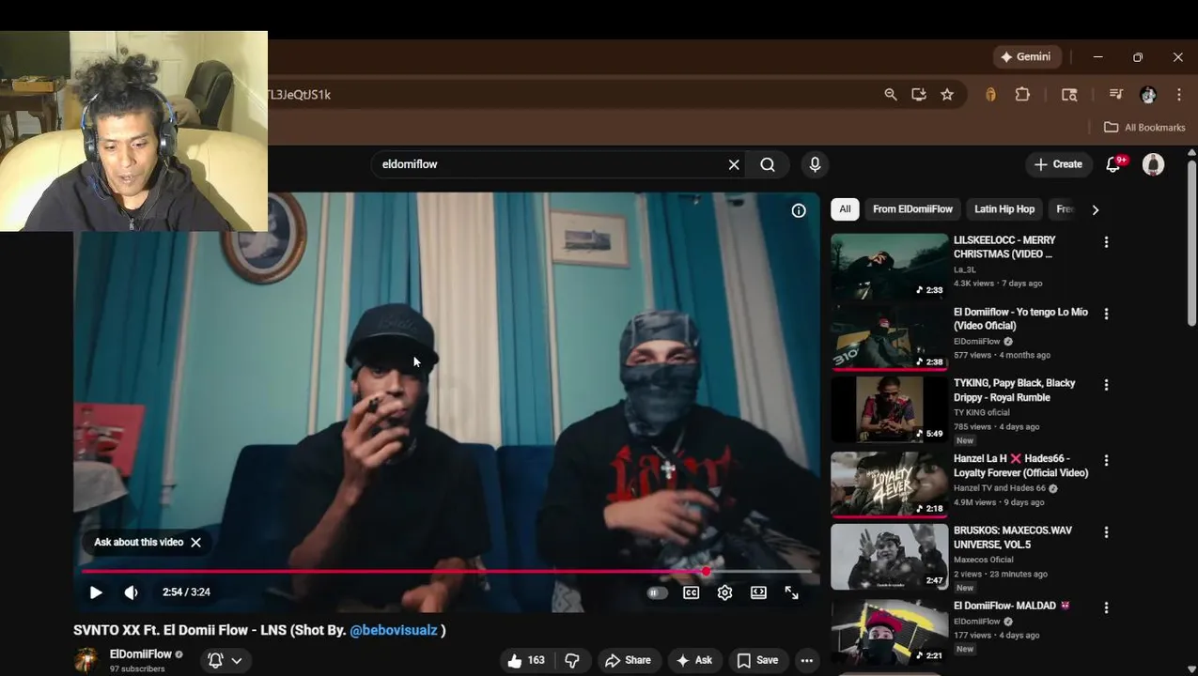Open ElDomiiFlow channel avatar
The width and height of the screenshot is (1198, 676).
pos(86,660)
